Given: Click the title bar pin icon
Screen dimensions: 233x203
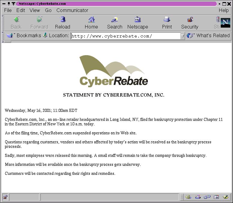Looking at the screenshot, I should [x=9, y=4].
